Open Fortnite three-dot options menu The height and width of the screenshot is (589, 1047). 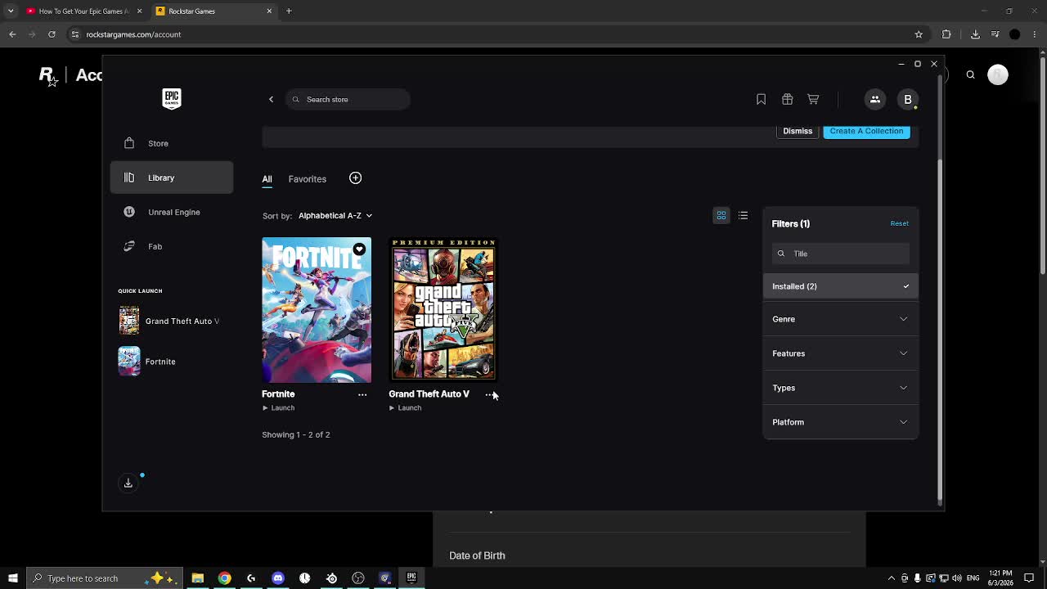[x=362, y=394]
